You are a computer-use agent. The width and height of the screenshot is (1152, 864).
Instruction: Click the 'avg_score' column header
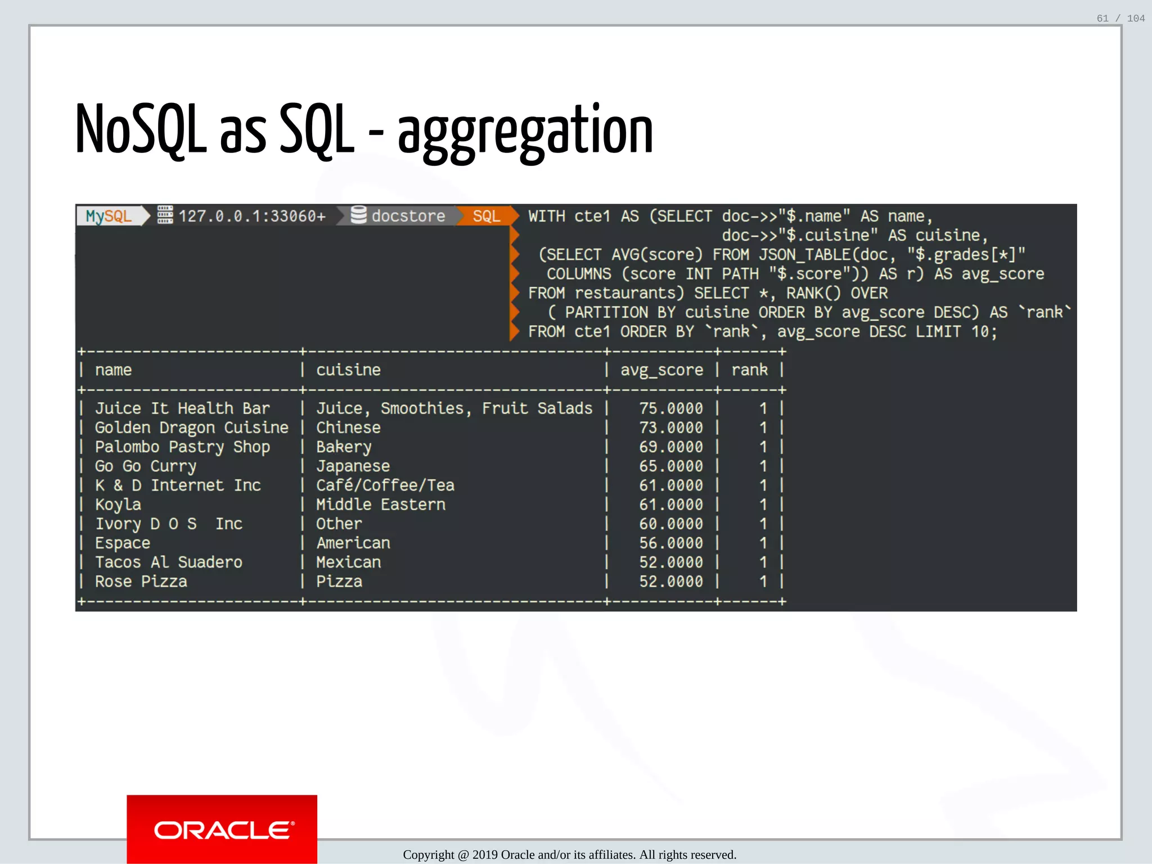click(x=661, y=370)
